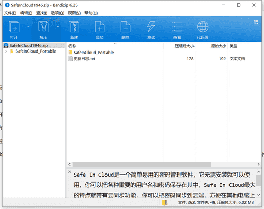Viewport: 264px width, 209px height.
Task: Click the View (查看) list icon
Action: click(177, 27)
